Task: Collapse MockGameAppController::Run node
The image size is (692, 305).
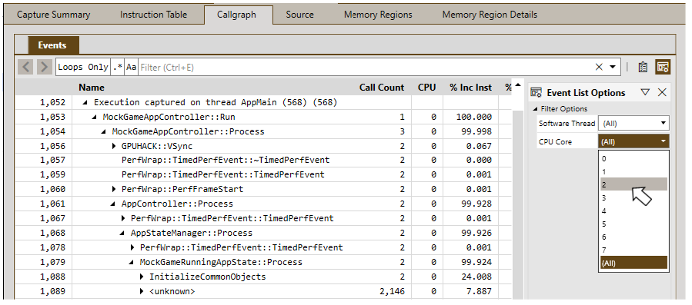Action: coord(94,117)
